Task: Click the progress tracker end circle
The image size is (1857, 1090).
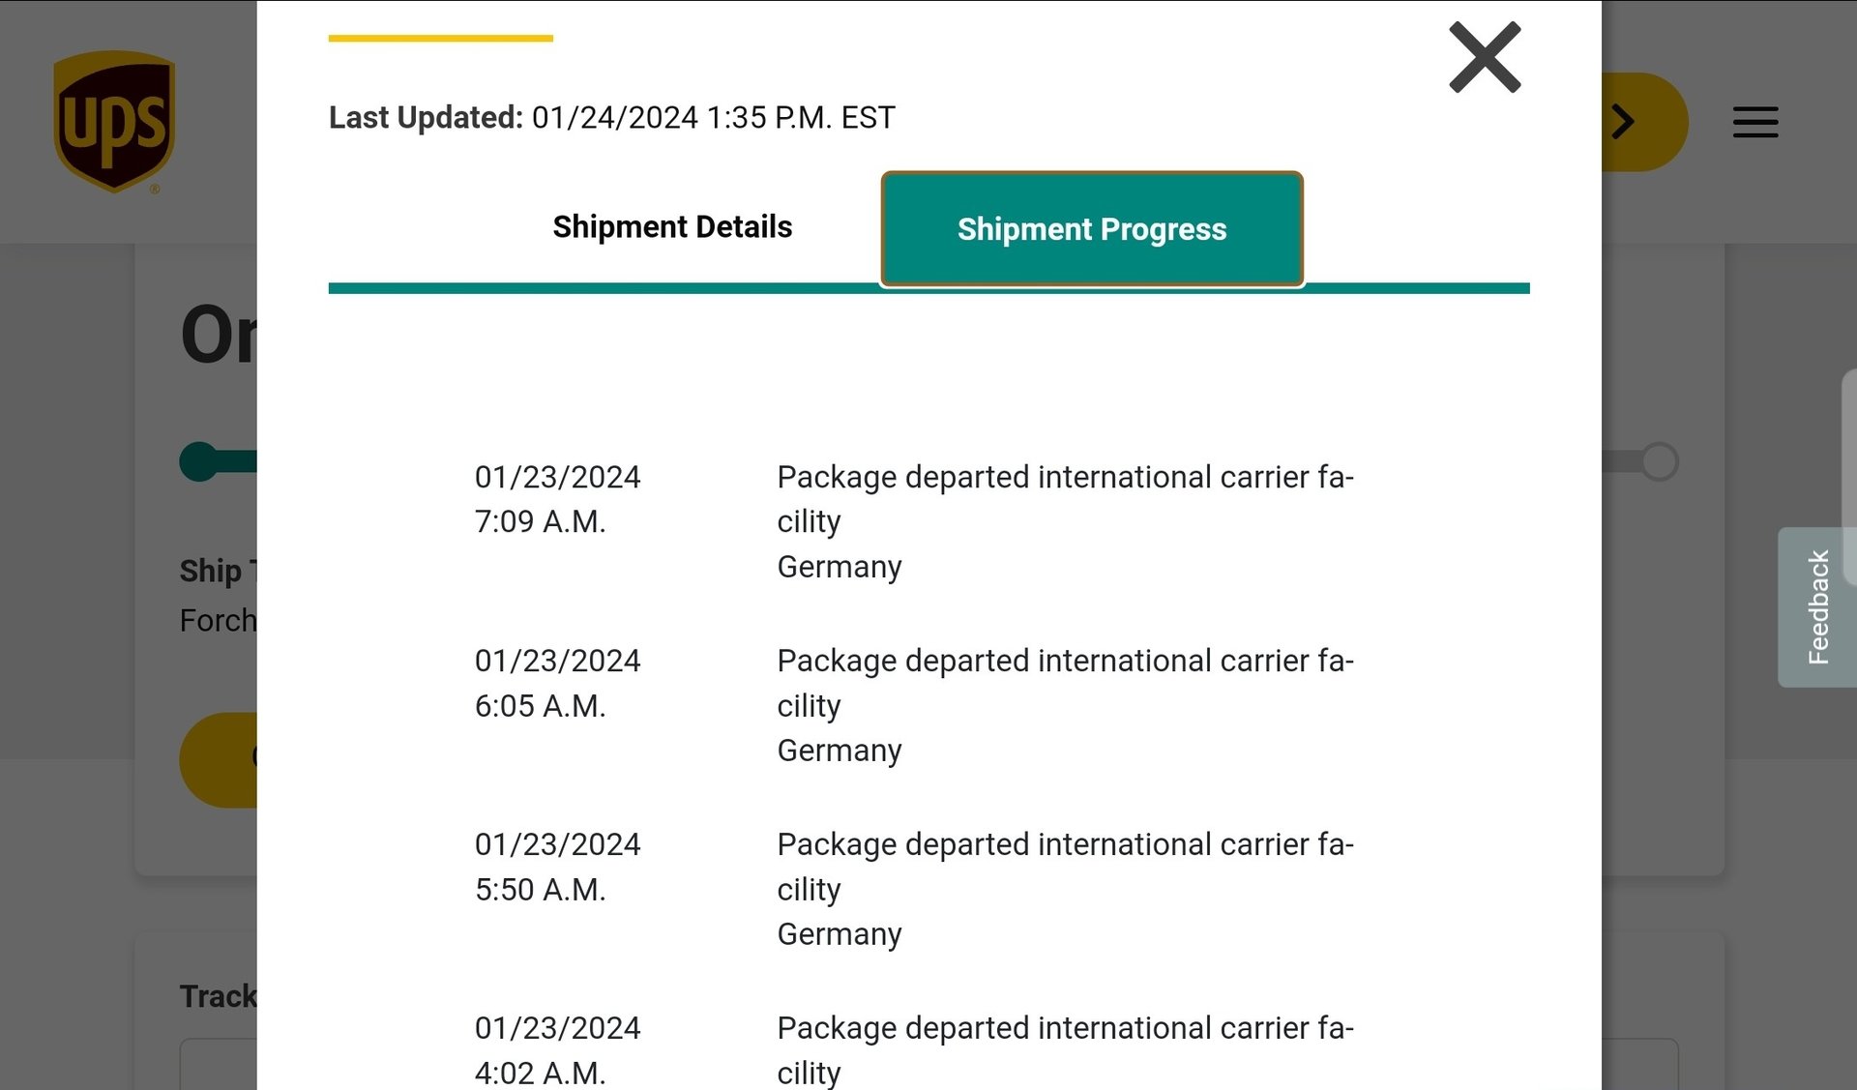Action: 1659,461
